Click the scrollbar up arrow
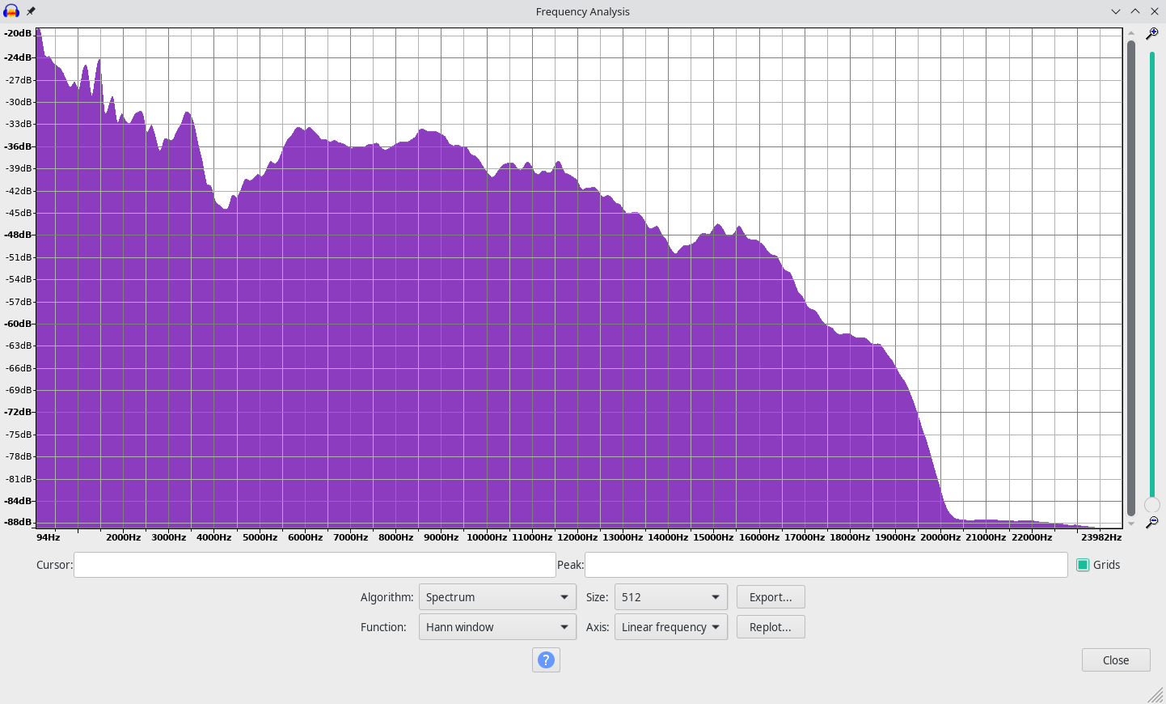The width and height of the screenshot is (1166, 704). (x=1131, y=34)
